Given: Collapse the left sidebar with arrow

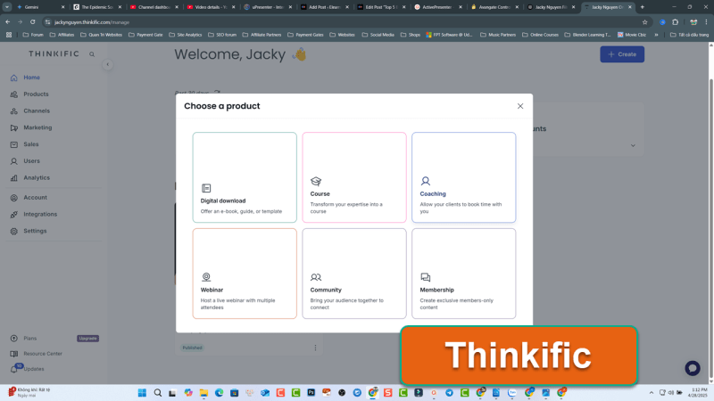Looking at the screenshot, I should click(108, 64).
